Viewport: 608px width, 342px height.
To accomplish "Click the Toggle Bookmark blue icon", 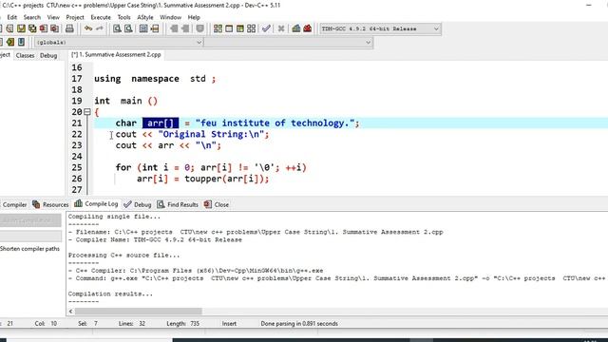I will click(21, 42).
